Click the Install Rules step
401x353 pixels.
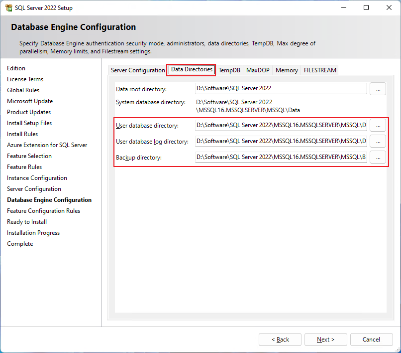pos(22,134)
